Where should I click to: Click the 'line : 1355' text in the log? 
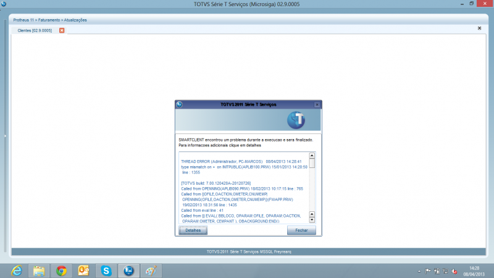coord(191,172)
